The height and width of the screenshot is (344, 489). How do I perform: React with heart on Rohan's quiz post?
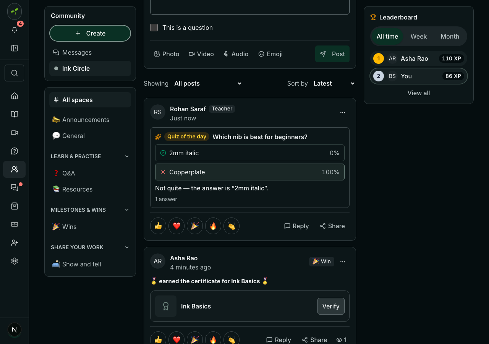coord(176,226)
